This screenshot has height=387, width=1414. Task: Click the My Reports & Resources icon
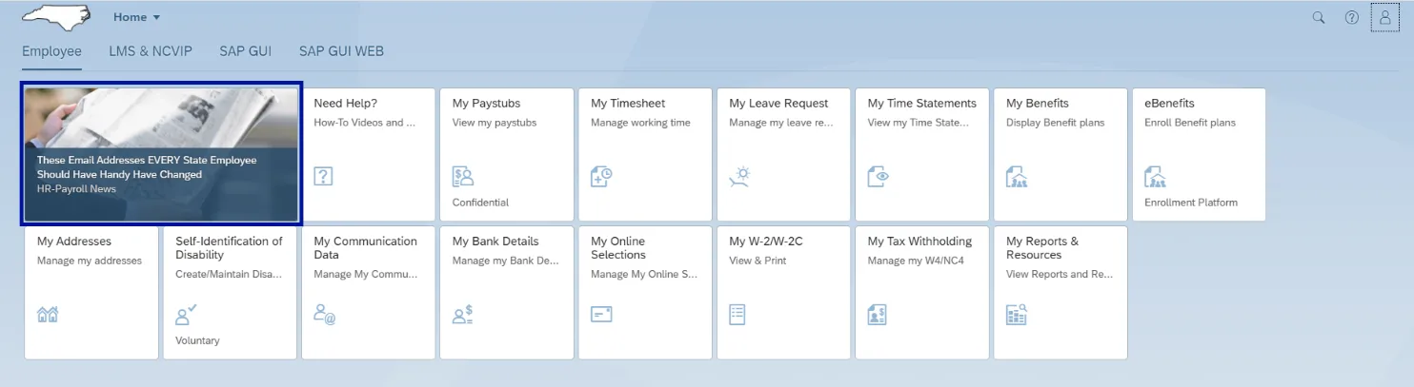coord(1017,315)
